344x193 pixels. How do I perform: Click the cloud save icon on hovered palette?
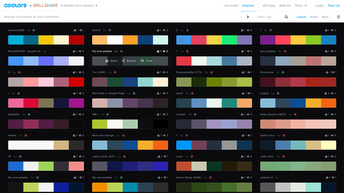(x=107, y=61)
